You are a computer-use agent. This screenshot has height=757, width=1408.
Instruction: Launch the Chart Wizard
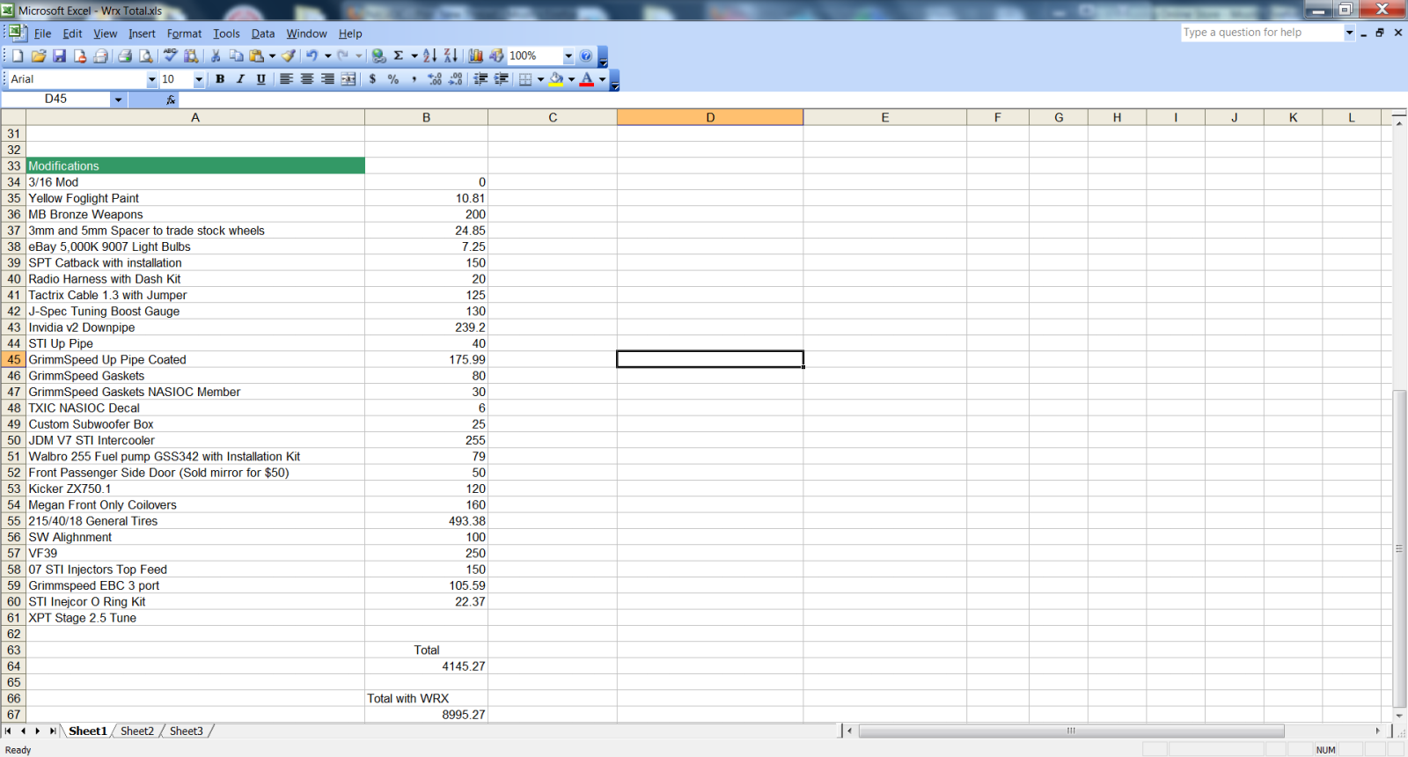coord(476,55)
